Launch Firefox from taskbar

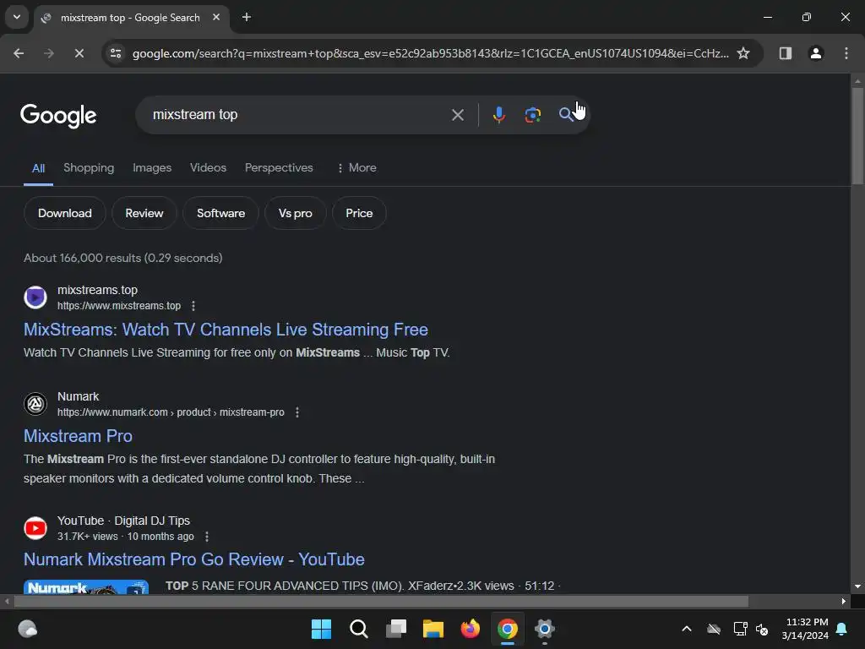[470, 629]
